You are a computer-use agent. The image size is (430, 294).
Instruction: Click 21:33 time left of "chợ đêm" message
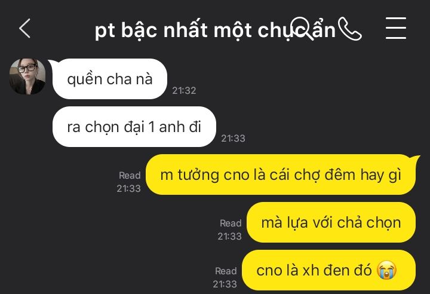tap(128, 189)
